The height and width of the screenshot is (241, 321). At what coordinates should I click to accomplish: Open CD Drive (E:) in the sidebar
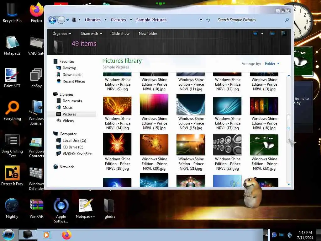73,147
